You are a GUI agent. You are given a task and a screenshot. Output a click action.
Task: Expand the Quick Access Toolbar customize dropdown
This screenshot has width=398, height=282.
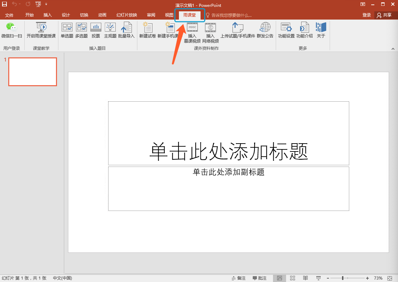click(46, 4)
